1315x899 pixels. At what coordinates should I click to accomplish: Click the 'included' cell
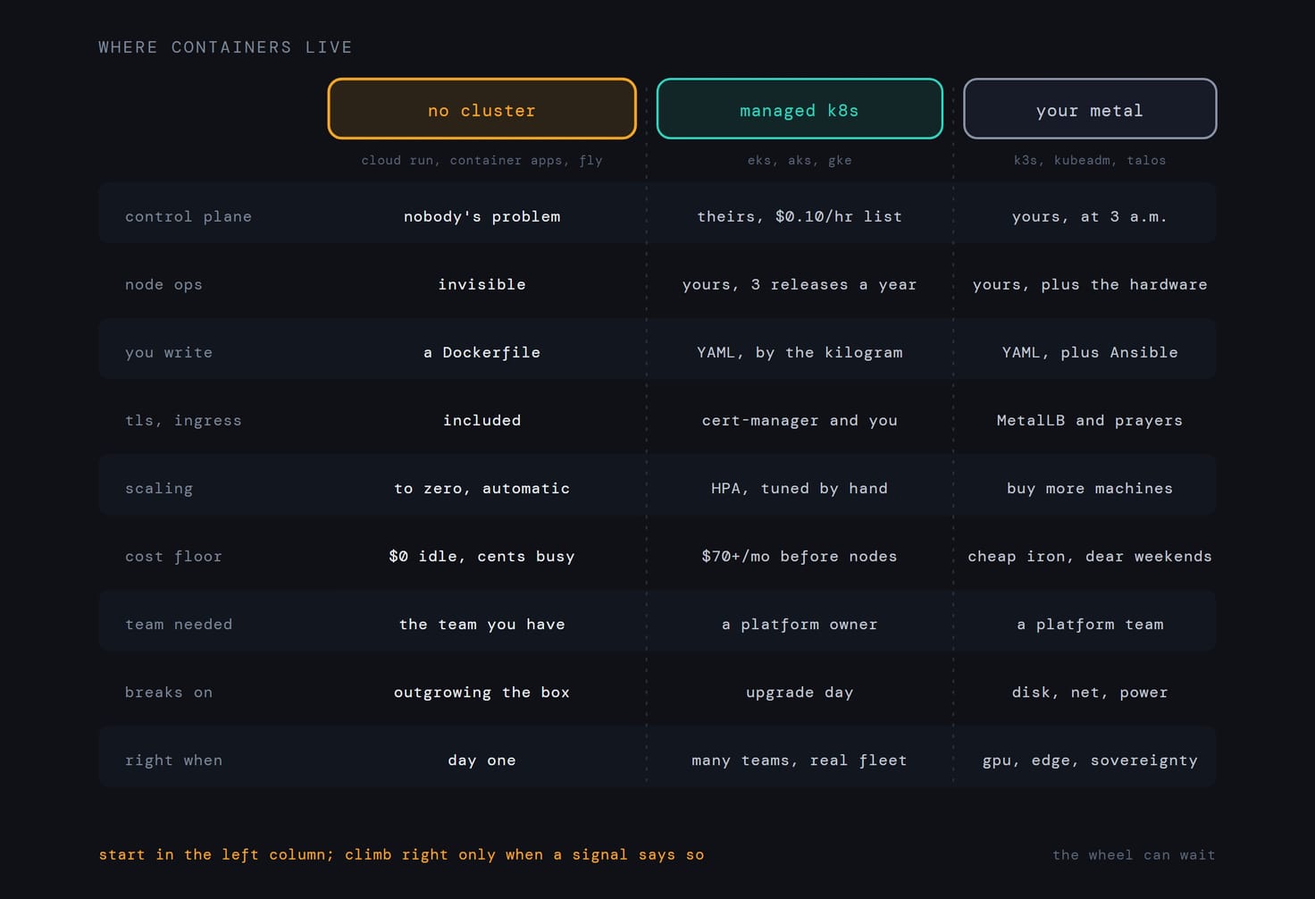(x=482, y=420)
